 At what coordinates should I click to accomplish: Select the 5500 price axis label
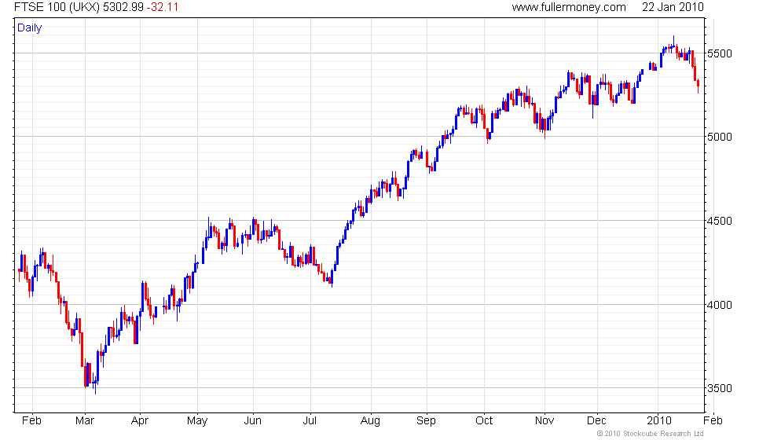coord(720,53)
